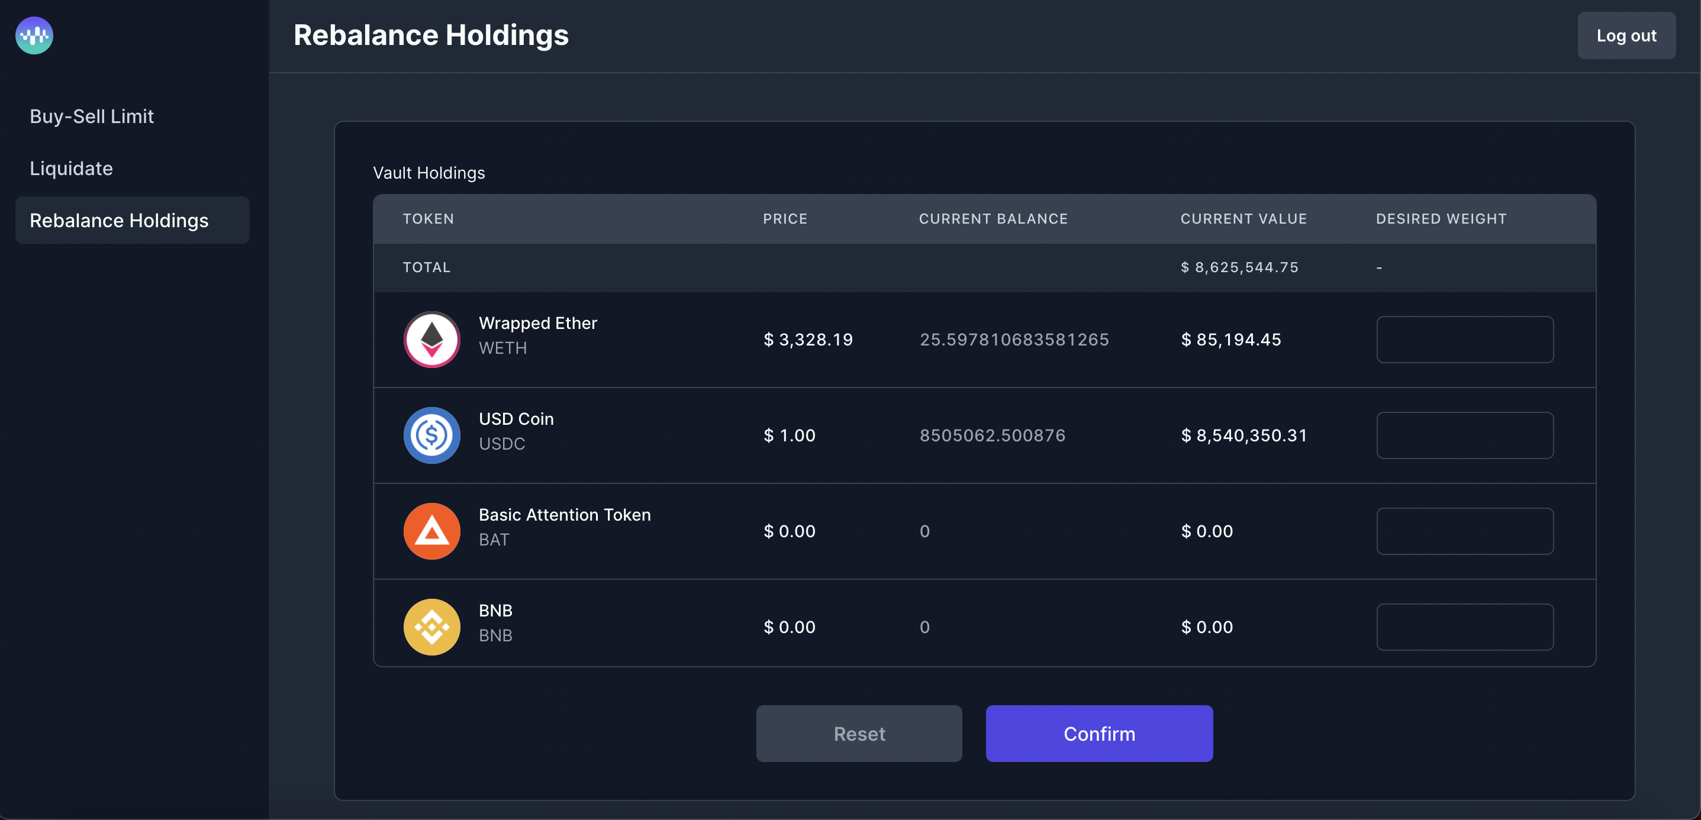Focus the WETH desired weight field
Screen dimensions: 1701x820
(x=1465, y=340)
